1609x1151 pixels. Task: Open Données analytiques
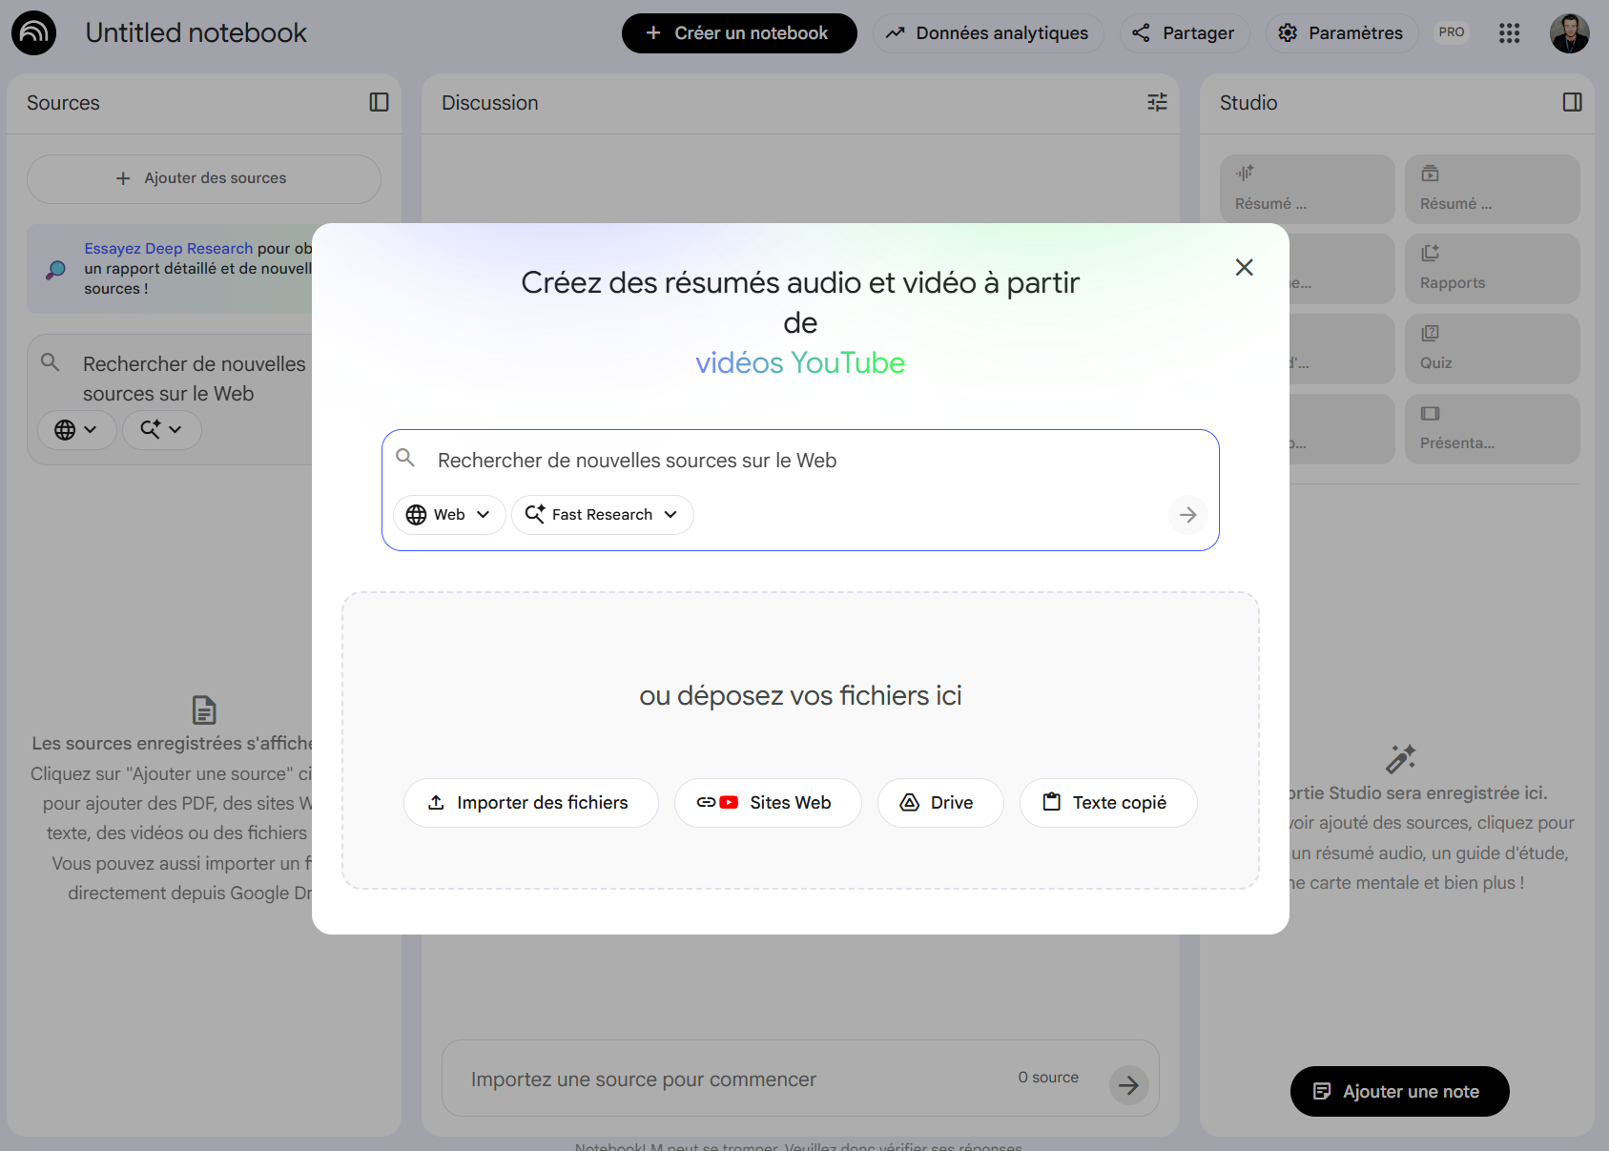pos(988,32)
